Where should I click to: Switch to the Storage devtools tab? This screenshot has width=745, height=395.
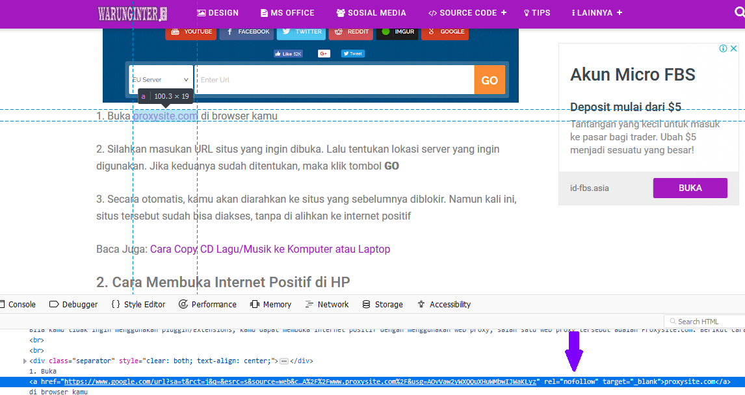click(382, 304)
